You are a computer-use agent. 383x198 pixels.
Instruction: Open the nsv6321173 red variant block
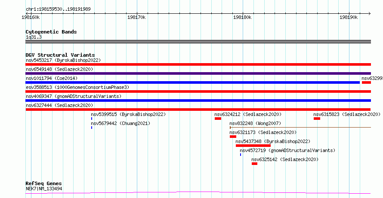click(233, 137)
